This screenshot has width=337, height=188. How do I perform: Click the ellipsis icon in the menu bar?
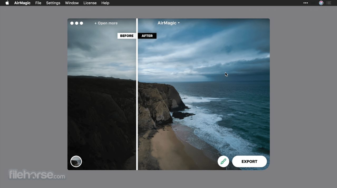[306, 3]
